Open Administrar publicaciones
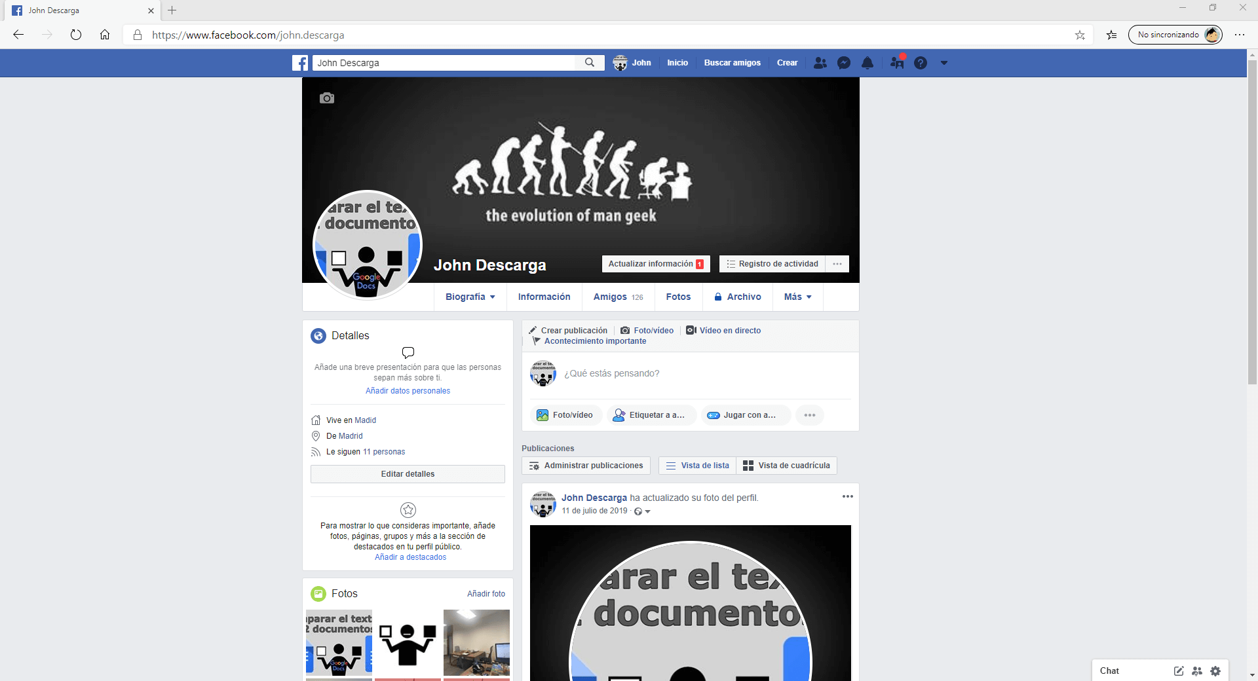The width and height of the screenshot is (1258, 681). [586, 466]
